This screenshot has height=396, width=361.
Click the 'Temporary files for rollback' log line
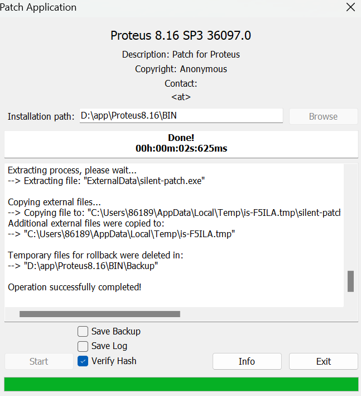pyautogui.click(x=95, y=255)
